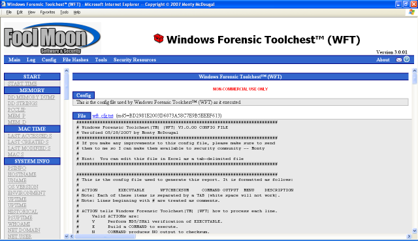418x241 pixels.
Task: Open MEM_D sidebar link
Action: (x=17, y=122)
